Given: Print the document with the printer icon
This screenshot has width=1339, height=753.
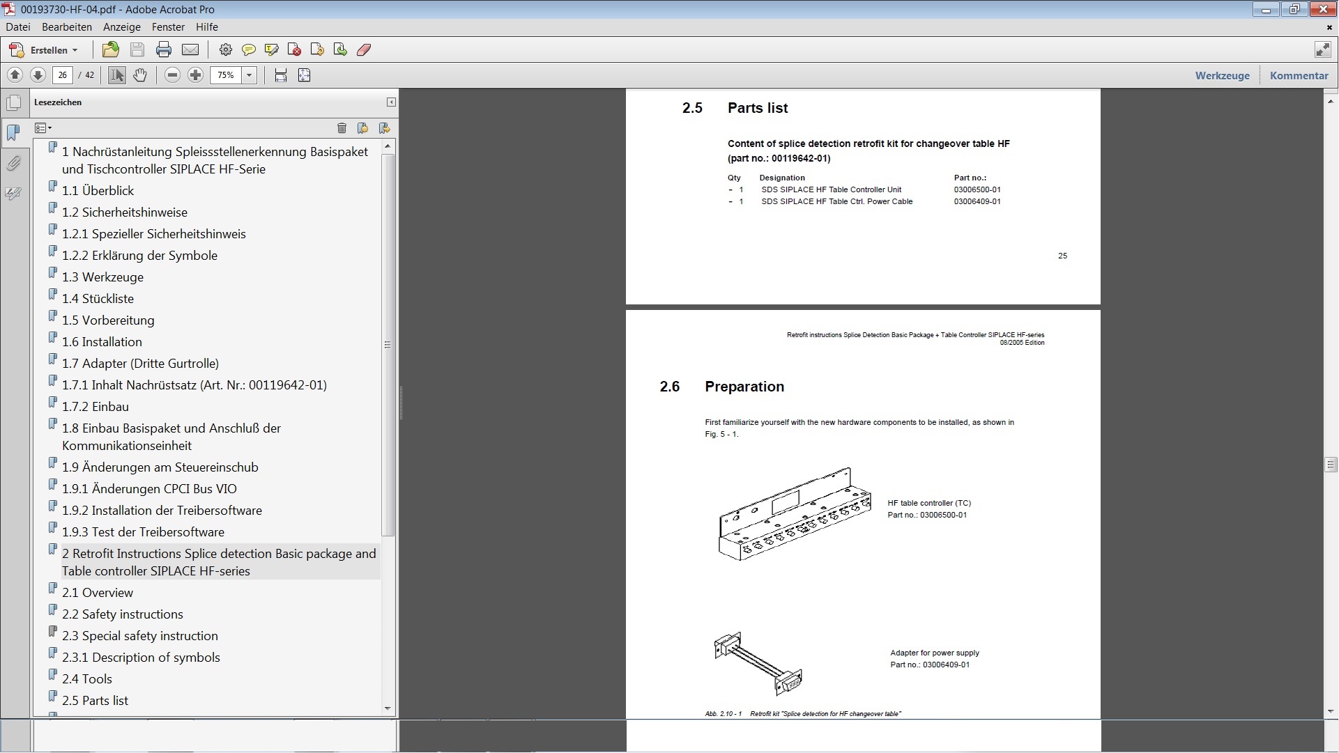Looking at the screenshot, I should tap(164, 49).
